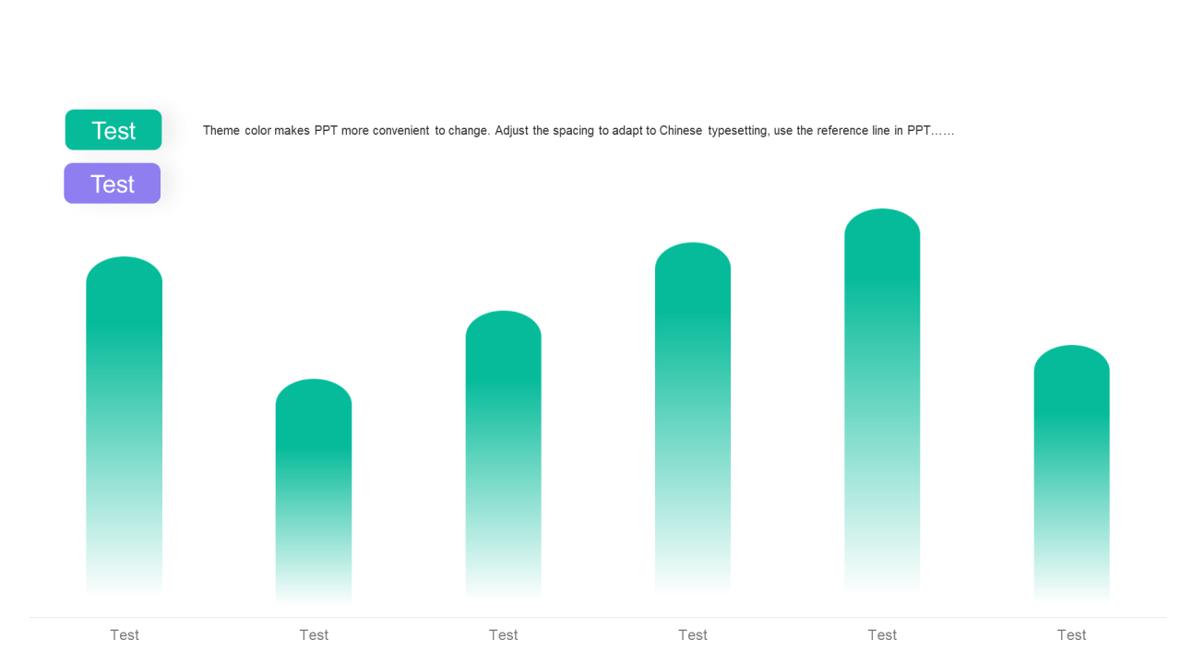1181x664 pixels.
Task: Select the last bar on the right
Action: tap(1072, 473)
